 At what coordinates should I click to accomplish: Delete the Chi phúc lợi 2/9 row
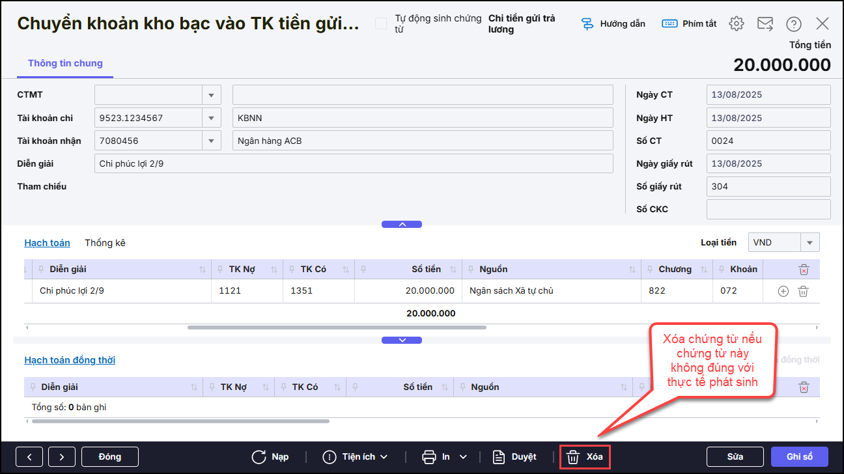click(804, 292)
